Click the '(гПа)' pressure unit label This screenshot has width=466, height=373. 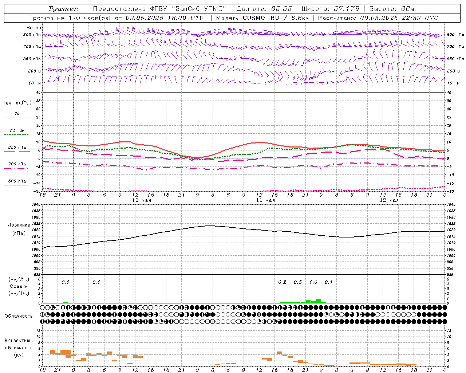click(19, 233)
